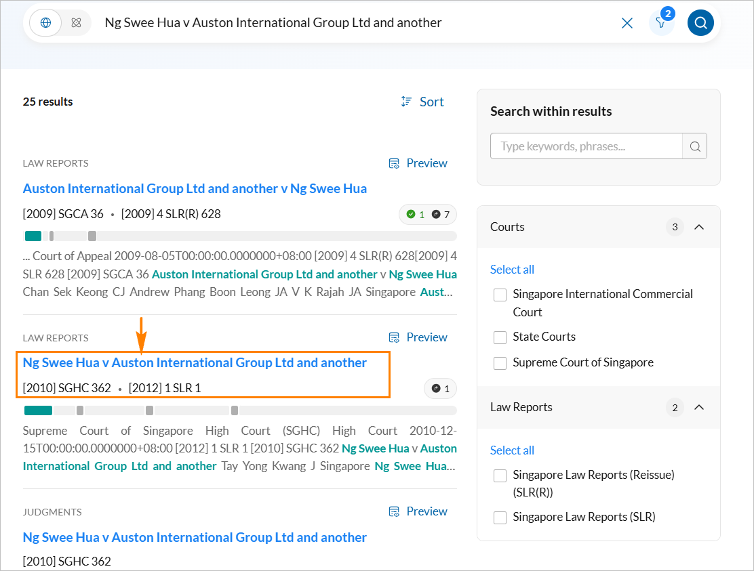Open Auston International Group v Ng Swee Hua

point(195,188)
